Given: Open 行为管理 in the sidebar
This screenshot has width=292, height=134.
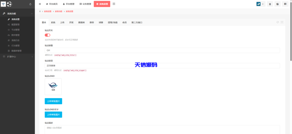Looking at the screenshot, I should click(16, 45).
